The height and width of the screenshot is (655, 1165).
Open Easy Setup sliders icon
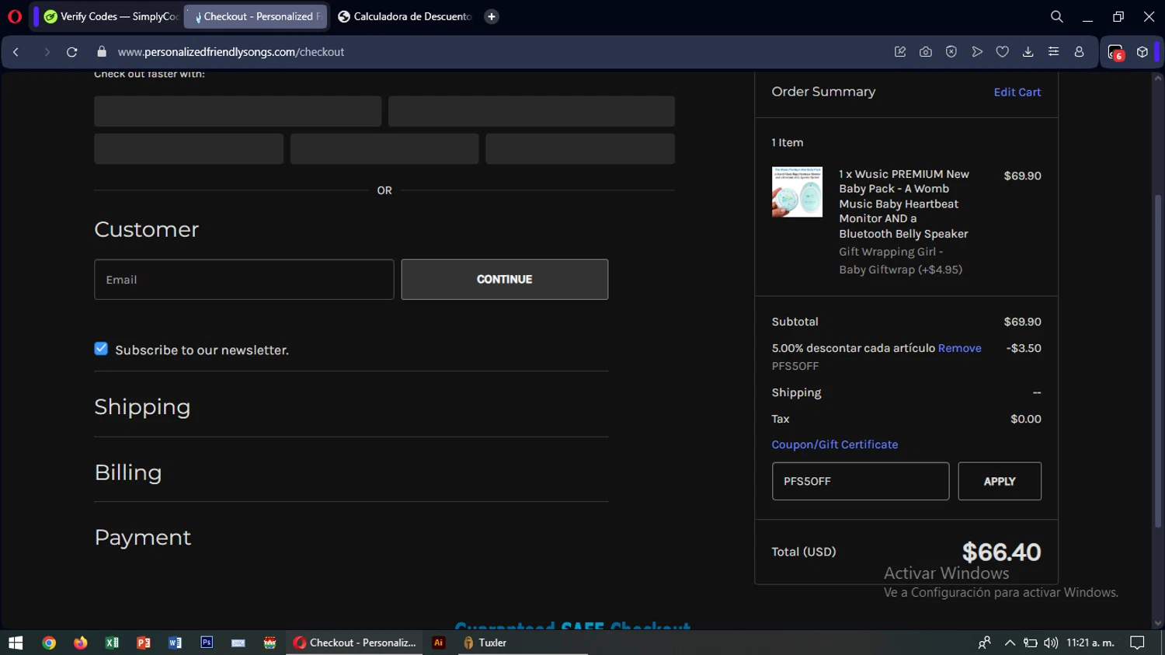pos(1054,52)
